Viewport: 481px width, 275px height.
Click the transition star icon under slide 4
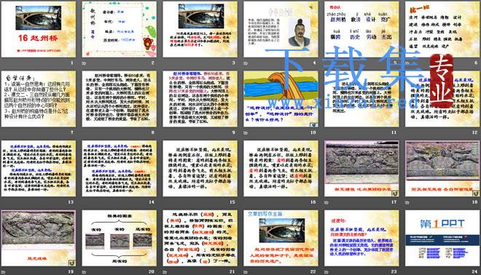246,63
